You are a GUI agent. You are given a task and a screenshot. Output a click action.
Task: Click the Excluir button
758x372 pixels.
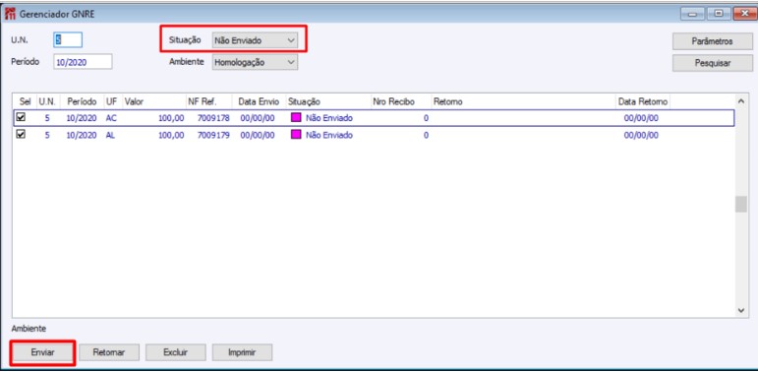175,352
